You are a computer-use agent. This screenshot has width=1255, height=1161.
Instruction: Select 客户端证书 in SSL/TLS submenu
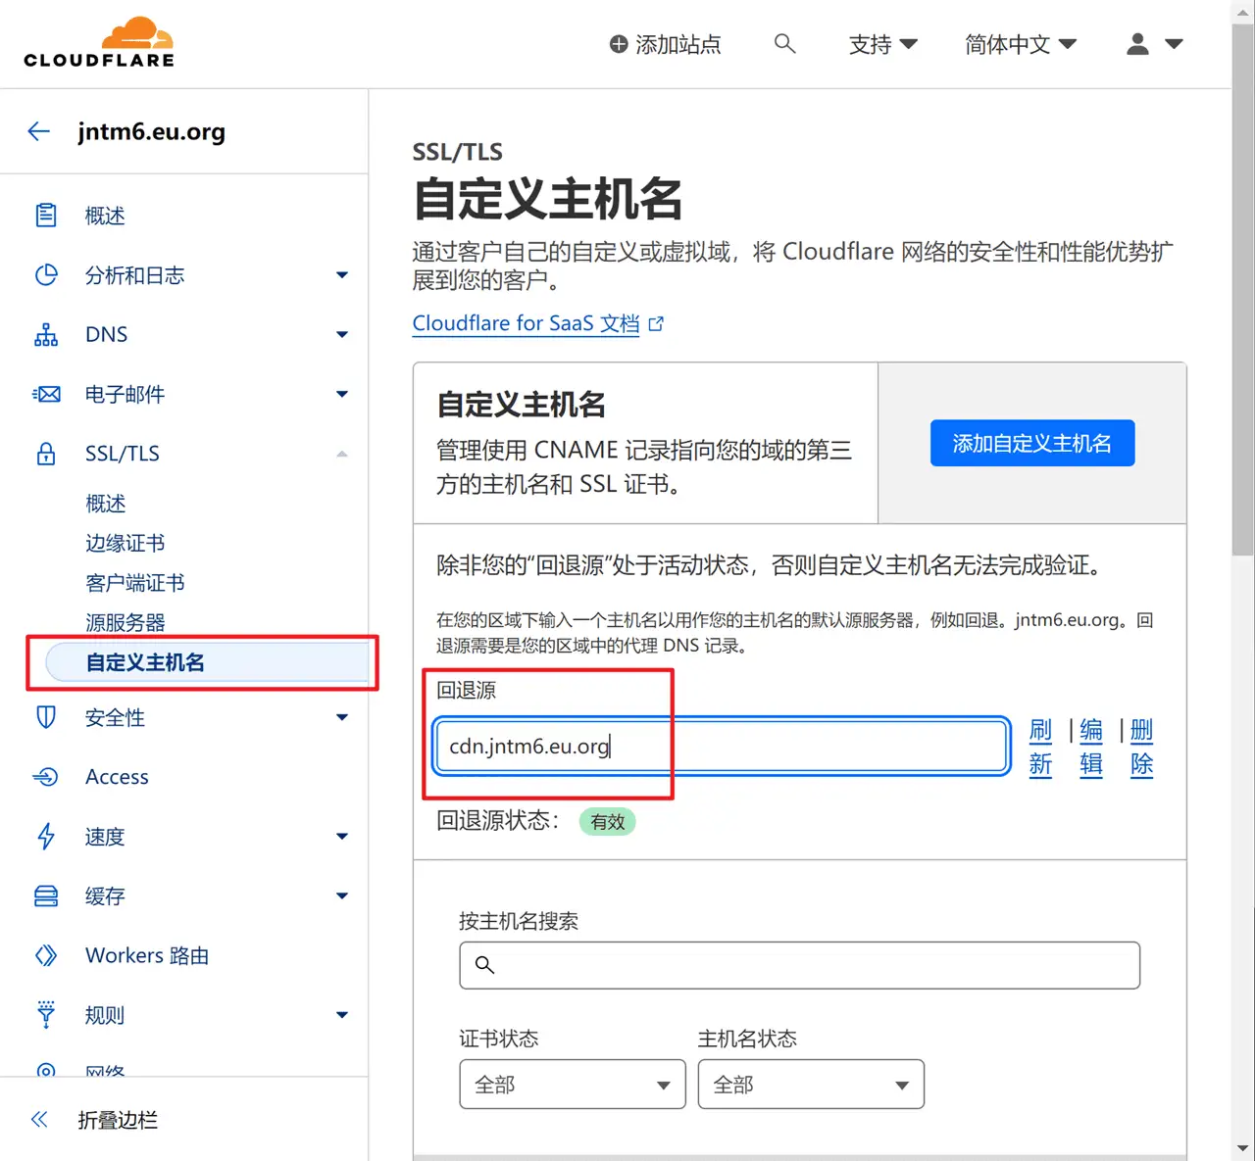click(134, 583)
